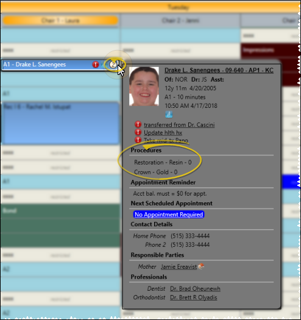Click Drake's patient photo thumbnail
301x320 pixels.
coord(144,87)
